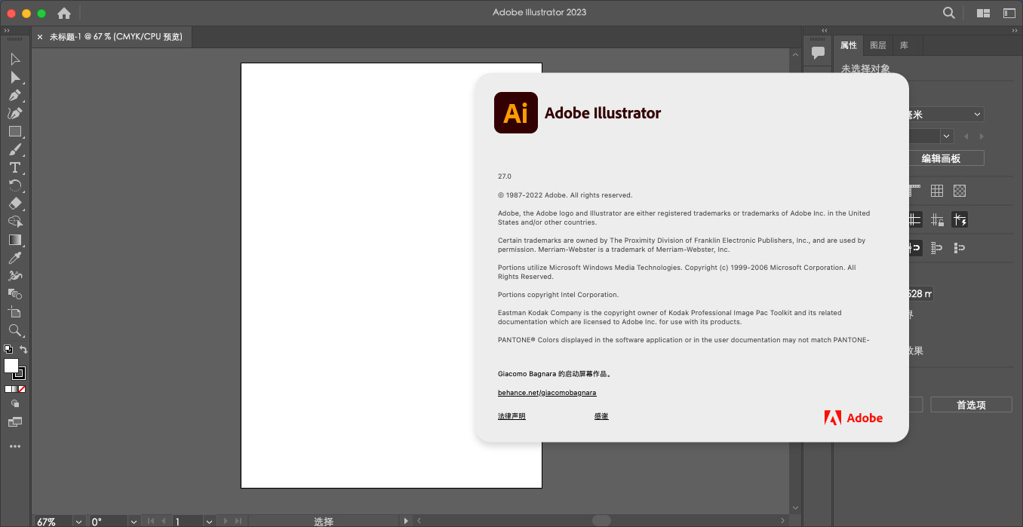Click the white Fill color box
Image resolution: width=1023 pixels, height=527 pixels.
[11, 366]
